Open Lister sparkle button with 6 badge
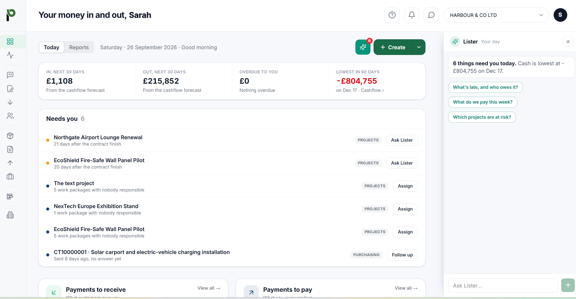Screen dimensions: 576x299 pyautogui.click(x=363, y=47)
